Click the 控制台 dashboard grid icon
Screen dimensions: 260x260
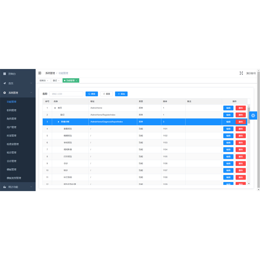click(4, 74)
